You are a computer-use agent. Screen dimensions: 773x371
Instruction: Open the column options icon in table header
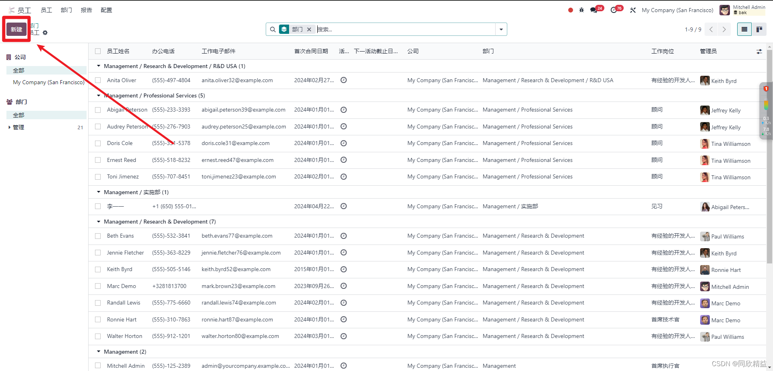click(759, 51)
